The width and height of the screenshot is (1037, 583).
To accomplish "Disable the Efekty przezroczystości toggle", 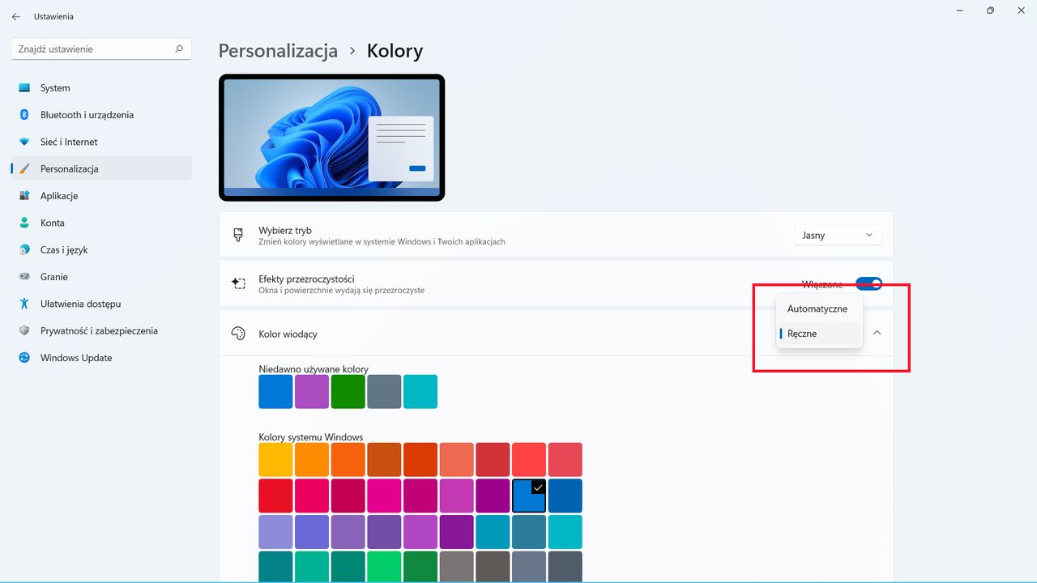I will pyautogui.click(x=868, y=283).
